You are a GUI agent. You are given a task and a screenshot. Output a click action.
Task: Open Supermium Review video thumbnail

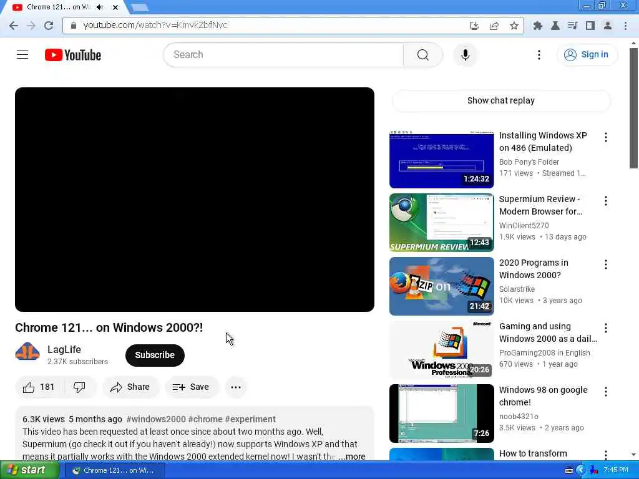tap(441, 223)
